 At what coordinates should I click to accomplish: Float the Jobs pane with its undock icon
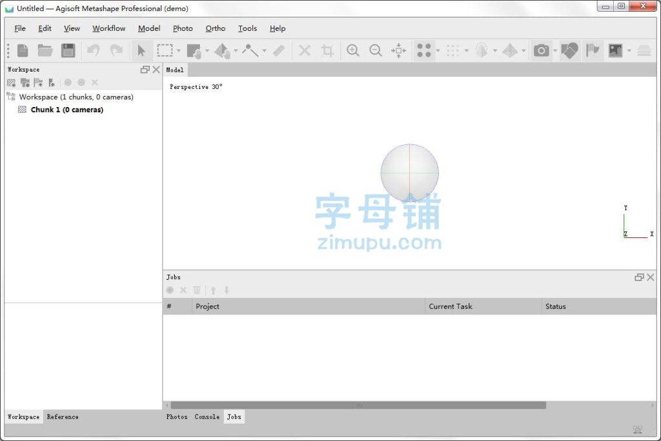639,277
